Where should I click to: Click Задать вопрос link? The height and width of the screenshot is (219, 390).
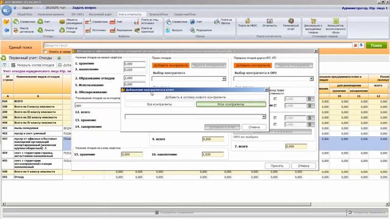tap(84, 8)
